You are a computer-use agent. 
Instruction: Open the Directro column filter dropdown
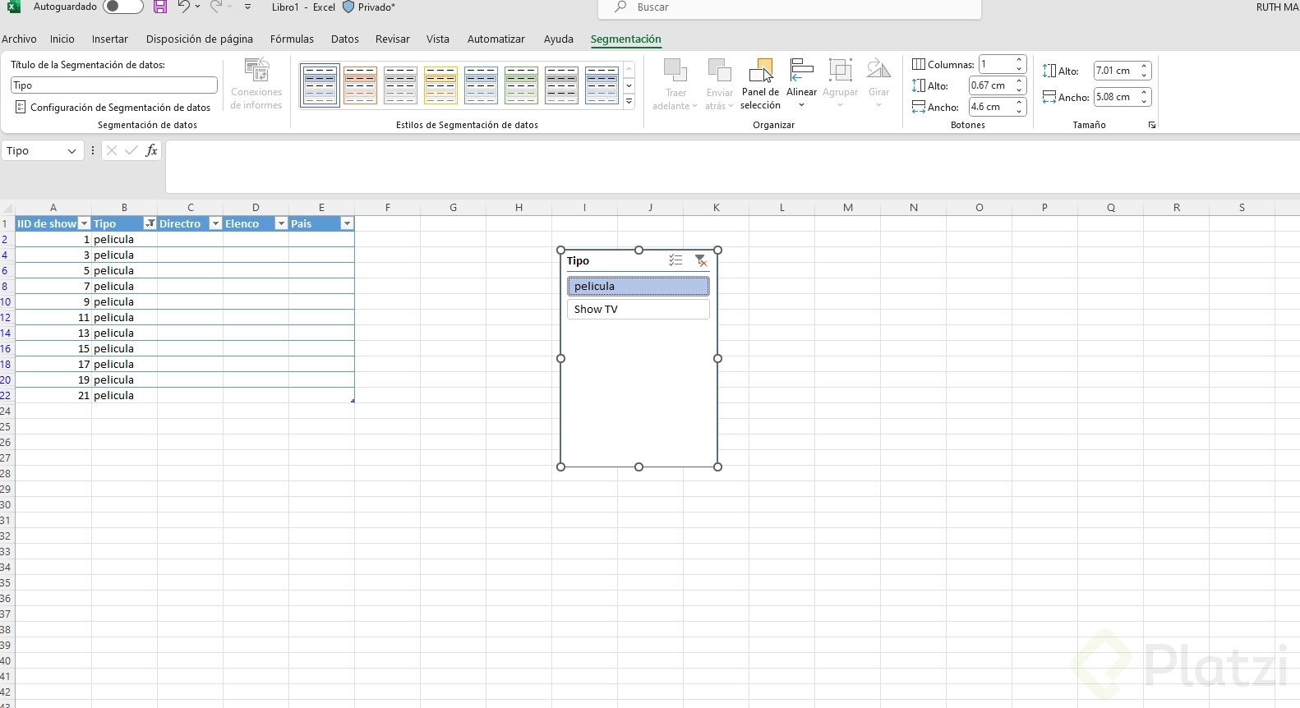(x=215, y=223)
